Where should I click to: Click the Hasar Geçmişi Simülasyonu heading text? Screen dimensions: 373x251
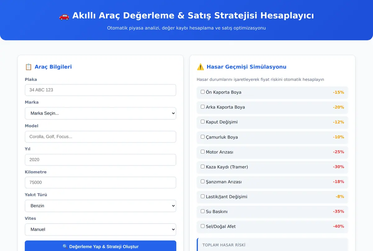click(246, 67)
